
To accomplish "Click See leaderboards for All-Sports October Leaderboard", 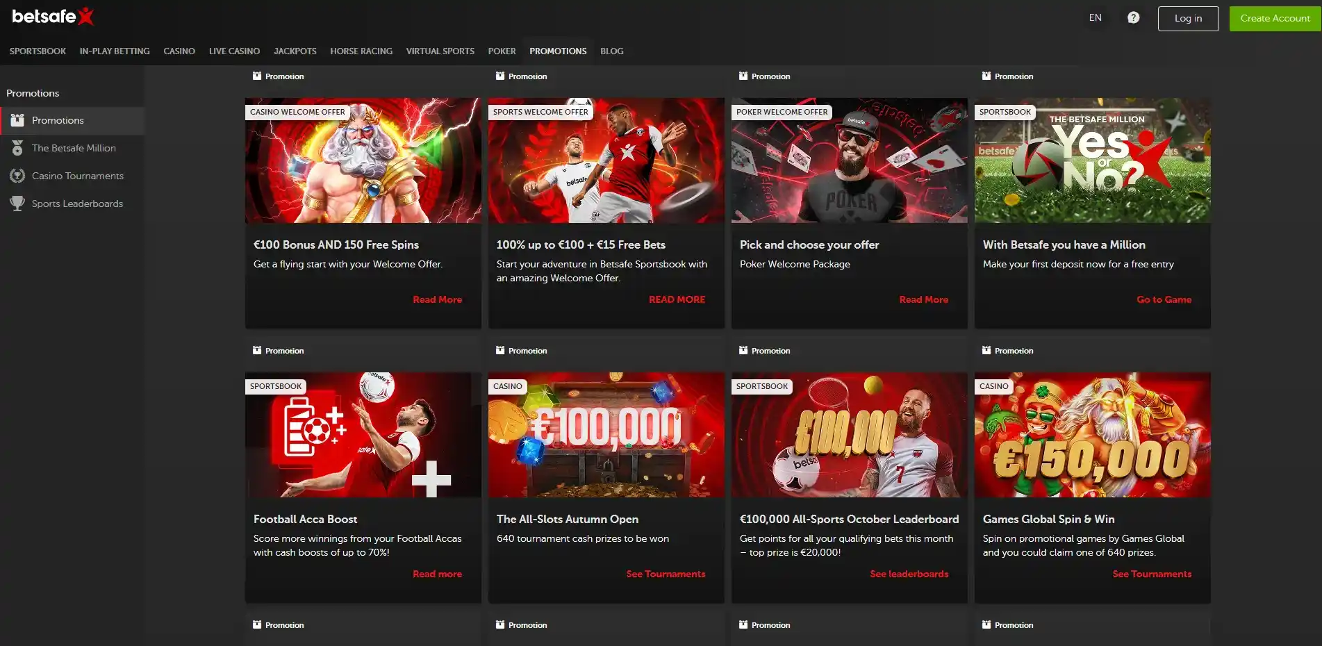I will [x=909, y=574].
